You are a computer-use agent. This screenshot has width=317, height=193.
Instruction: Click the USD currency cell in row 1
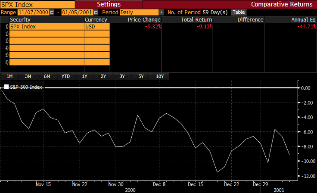pos(97,27)
